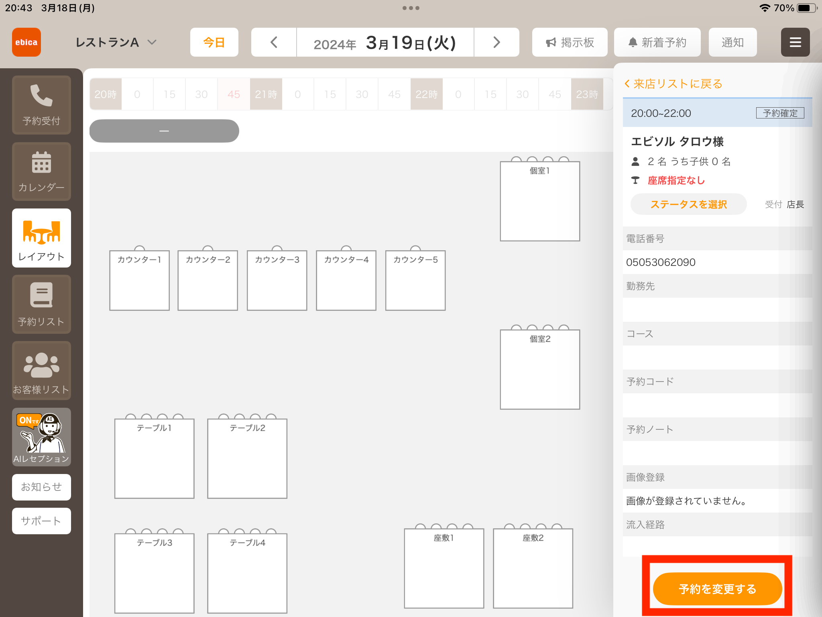Toggle the AIレセプション ON assistant
The image size is (822, 617).
pos(41,437)
